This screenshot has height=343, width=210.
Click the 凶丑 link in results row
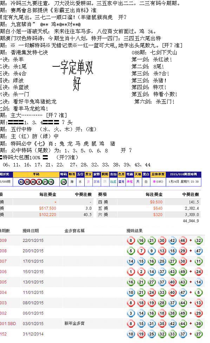tap(113, 182)
